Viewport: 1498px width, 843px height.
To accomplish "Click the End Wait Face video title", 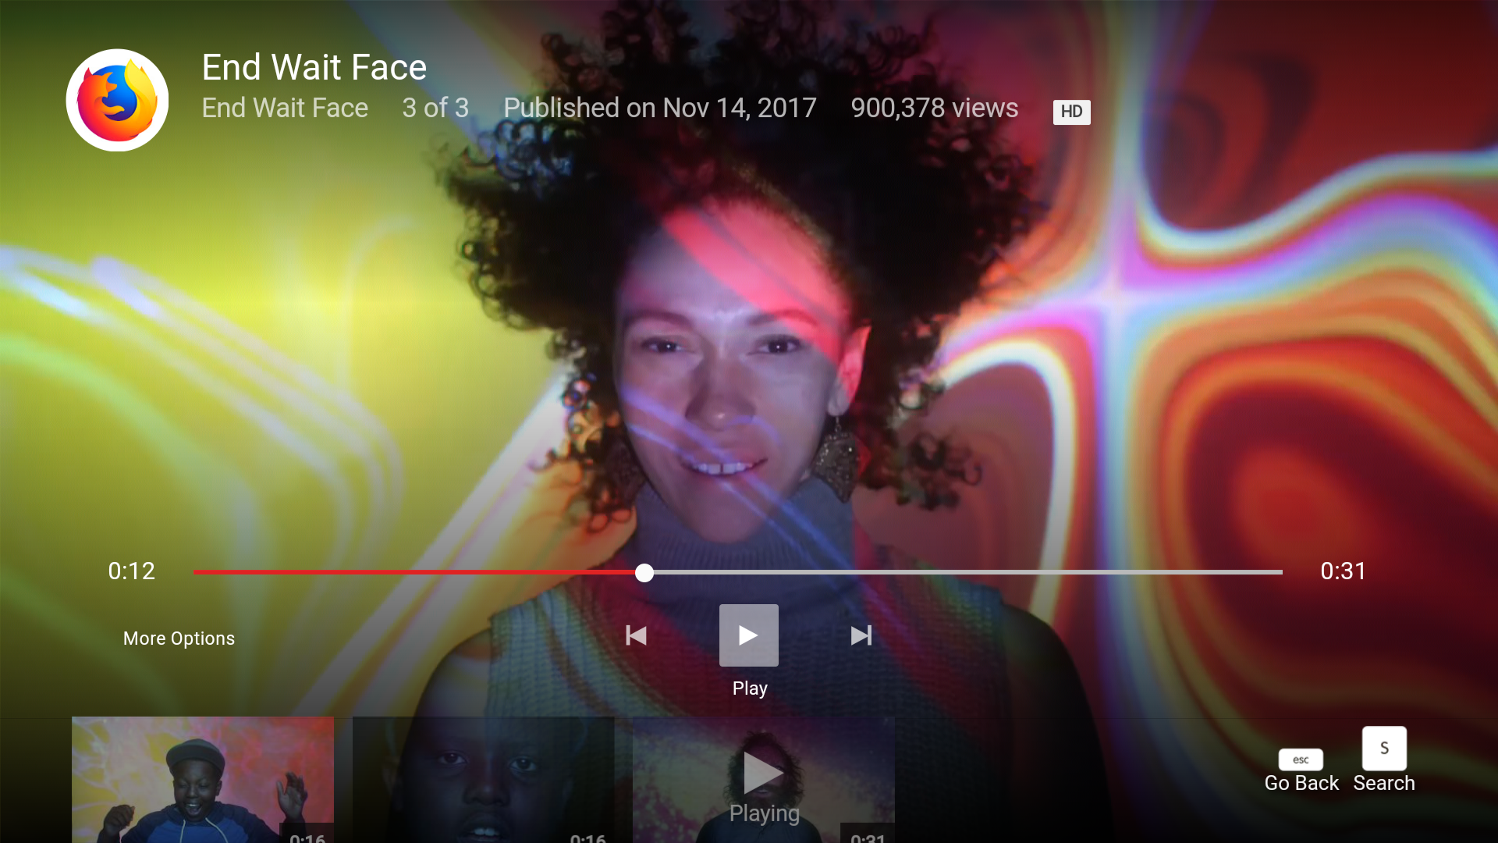I will 314,67.
